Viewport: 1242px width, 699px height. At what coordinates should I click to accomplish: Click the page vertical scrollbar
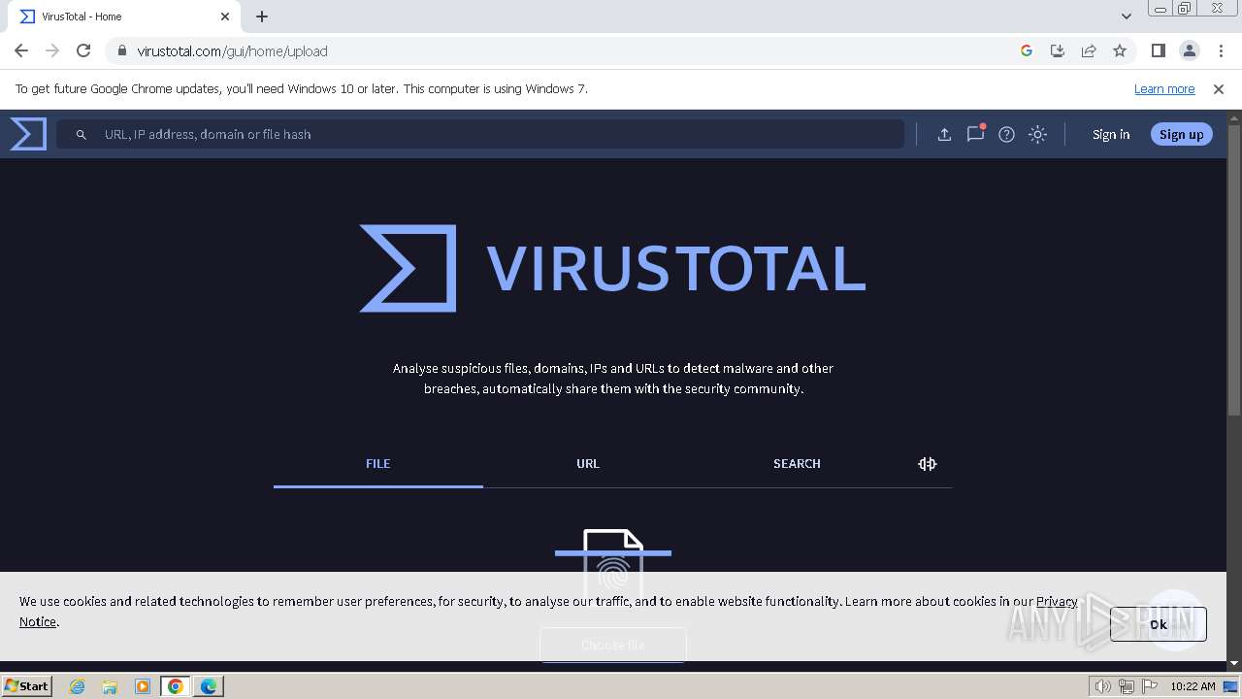tap(1234, 272)
